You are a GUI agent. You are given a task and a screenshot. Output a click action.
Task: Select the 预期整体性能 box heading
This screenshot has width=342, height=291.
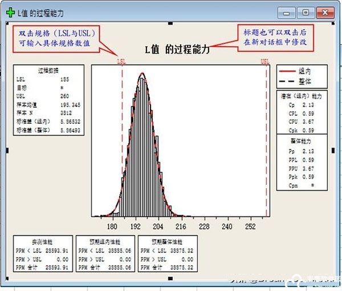pos(167,242)
